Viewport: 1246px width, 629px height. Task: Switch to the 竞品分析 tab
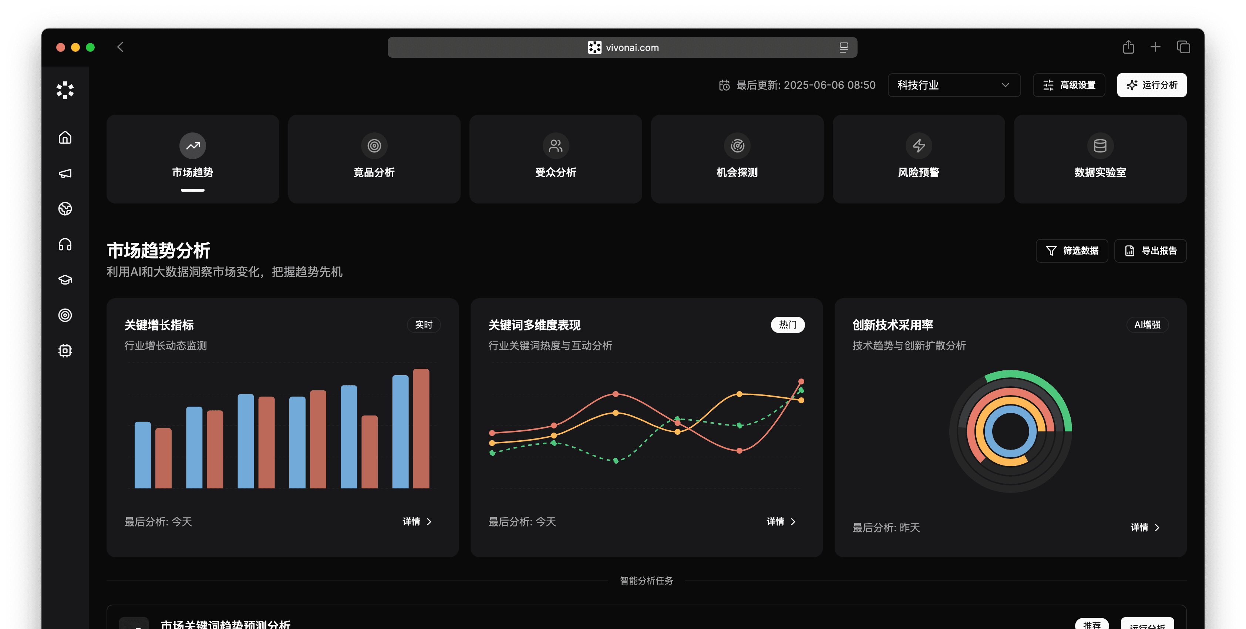point(374,159)
